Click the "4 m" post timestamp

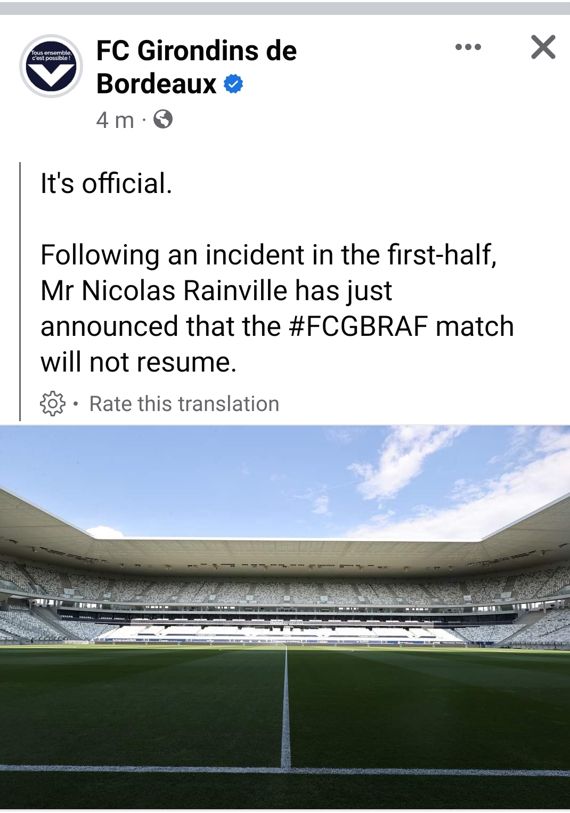(x=115, y=120)
